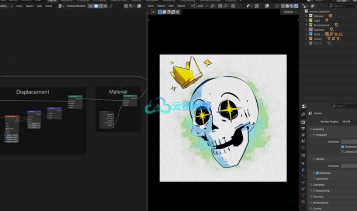The width and height of the screenshot is (357, 211).
Task: Open the 3D viewport View menu
Action: (x=151, y=6)
